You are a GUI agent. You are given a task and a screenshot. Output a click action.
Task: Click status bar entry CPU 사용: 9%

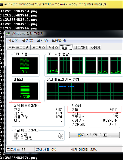pos(46,150)
